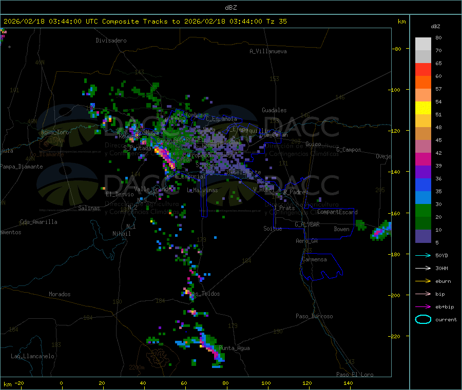Click the Carmensa label
The width and height of the screenshot is (462, 390).
[x=314, y=260]
